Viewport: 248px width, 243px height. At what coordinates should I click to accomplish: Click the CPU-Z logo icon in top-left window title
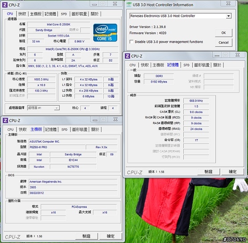tap(5, 5)
